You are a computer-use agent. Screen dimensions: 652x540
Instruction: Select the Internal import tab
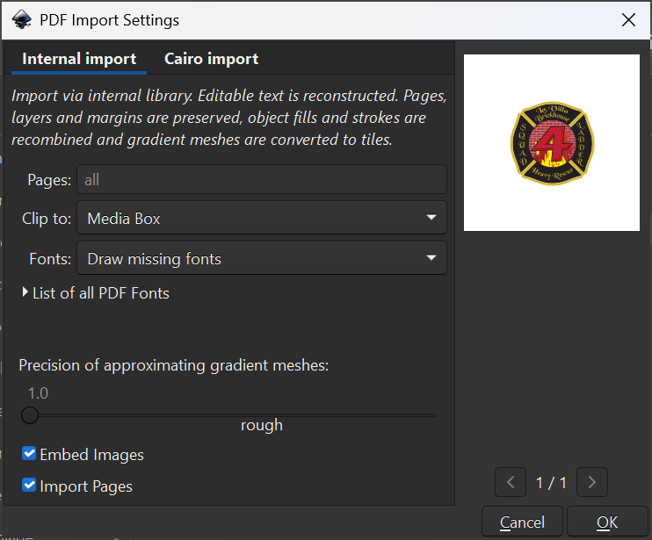[x=79, y=59]
